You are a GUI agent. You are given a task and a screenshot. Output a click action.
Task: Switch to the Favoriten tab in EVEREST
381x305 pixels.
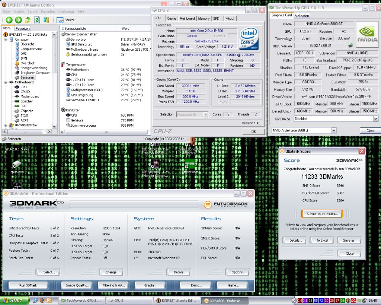(23, 28)
